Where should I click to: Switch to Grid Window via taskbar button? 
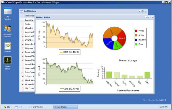pos(36,107)
